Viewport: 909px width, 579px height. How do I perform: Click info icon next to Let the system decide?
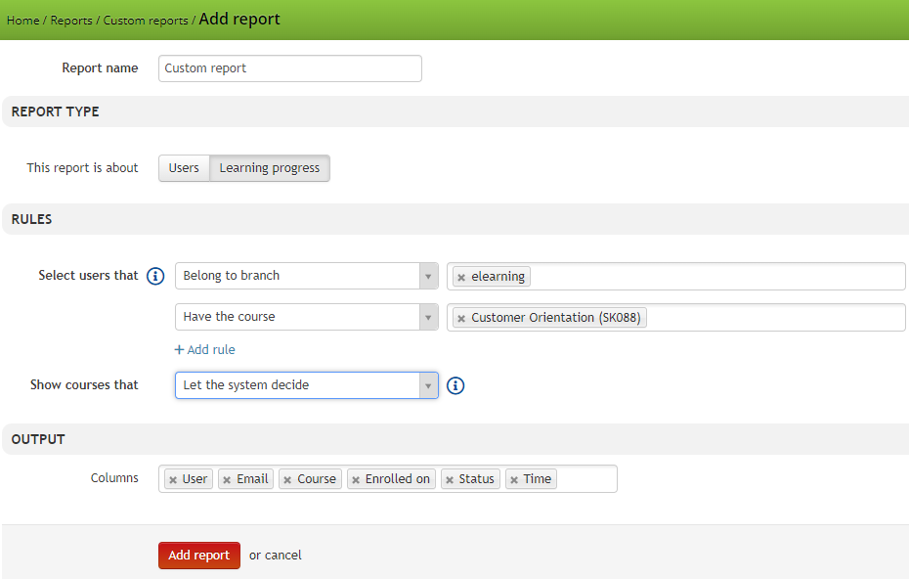(x=455, y=385)
